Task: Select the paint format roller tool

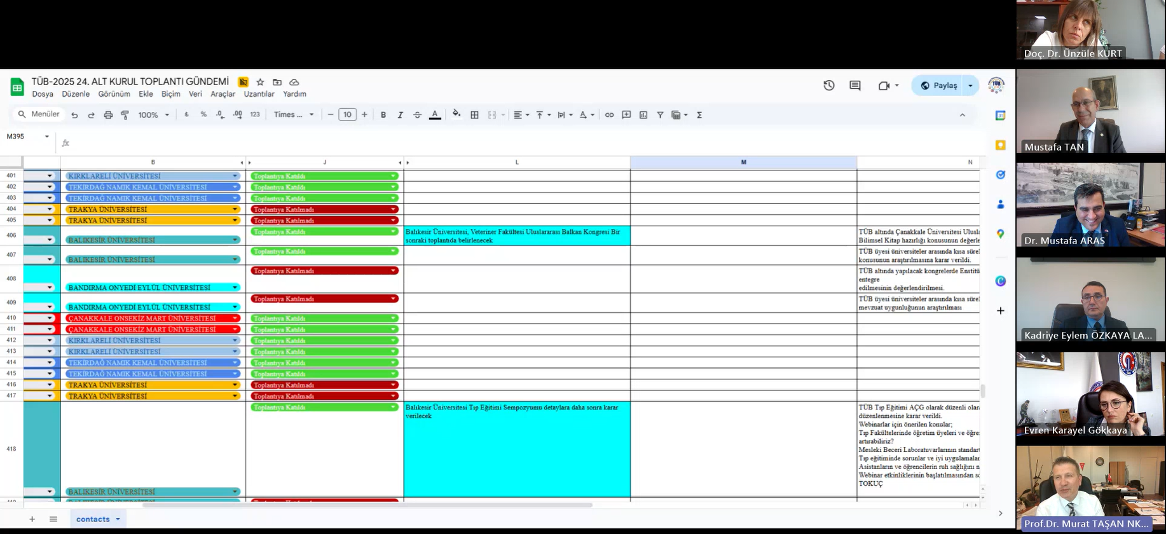Action: (x=125, y=115)
